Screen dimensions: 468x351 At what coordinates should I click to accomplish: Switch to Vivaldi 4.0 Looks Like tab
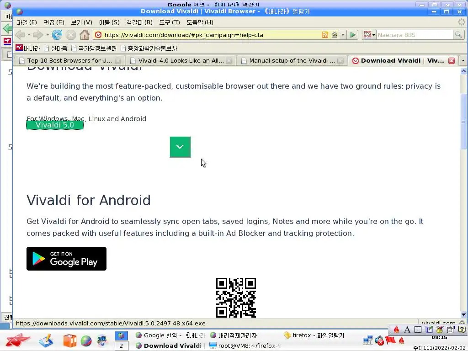click(x=181, y=61)
